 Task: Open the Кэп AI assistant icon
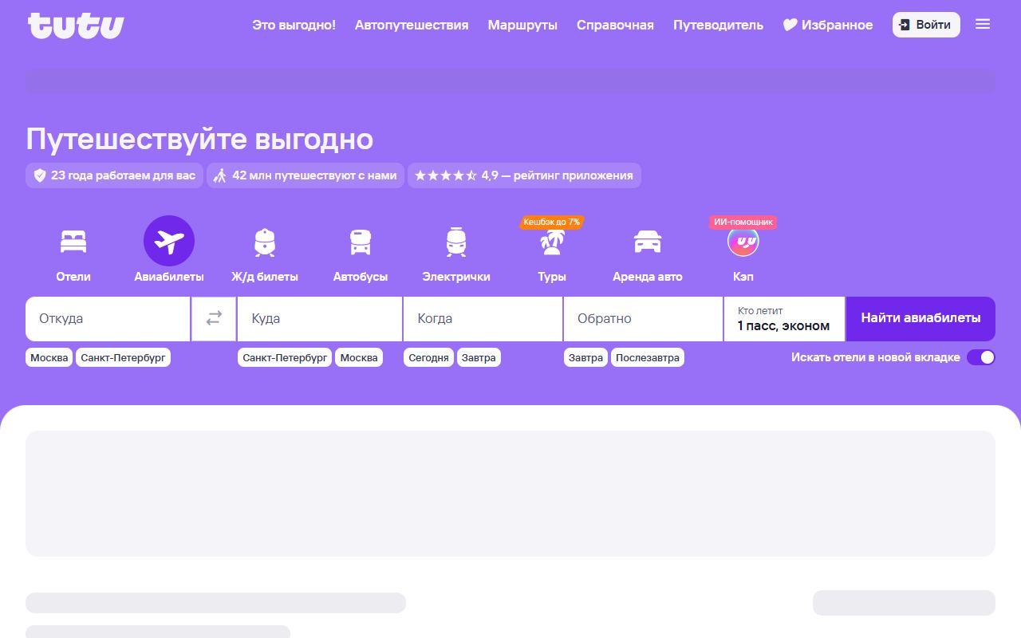pyautogui.click(x=743, y=242)
